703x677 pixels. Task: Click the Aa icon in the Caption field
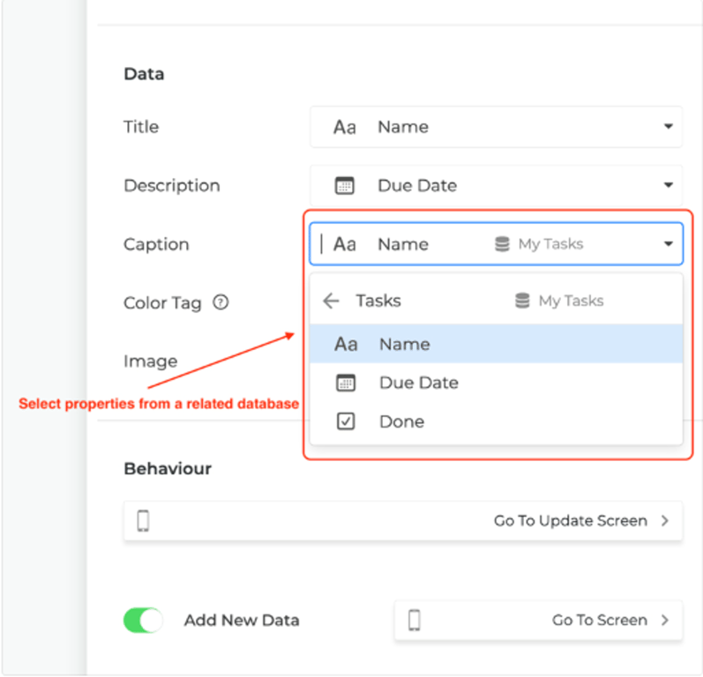345,245
